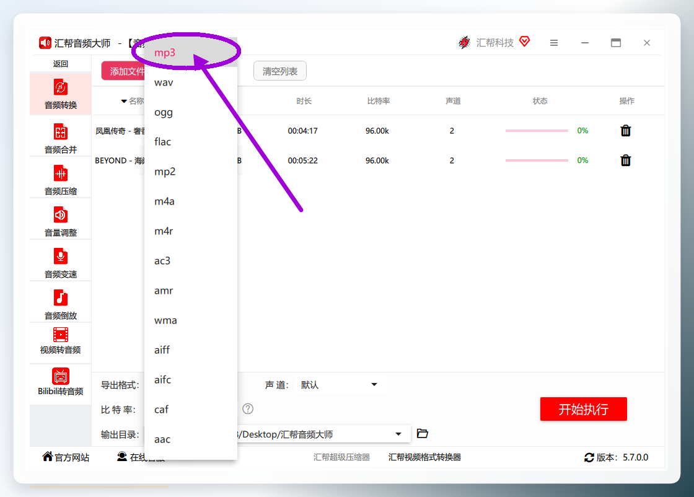Click 96.00k bitrate in 凤凰传奇 row

377,131
